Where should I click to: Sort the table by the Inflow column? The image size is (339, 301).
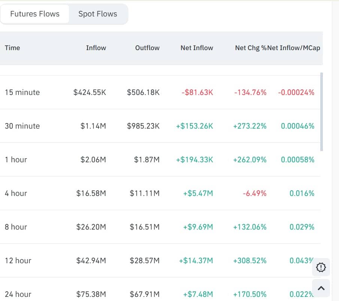(96, 48)
